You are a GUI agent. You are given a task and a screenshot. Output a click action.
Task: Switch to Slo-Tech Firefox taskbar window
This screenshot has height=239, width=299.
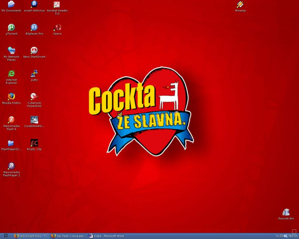tap(69, 236)
